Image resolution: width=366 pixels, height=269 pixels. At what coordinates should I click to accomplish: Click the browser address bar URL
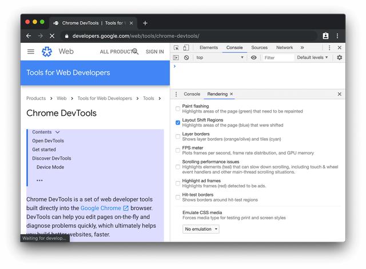136,36
